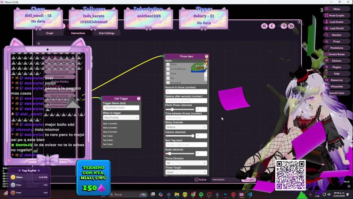Open the Plugins panel
This screenshot has width=353, height=199.
point(336,67)
